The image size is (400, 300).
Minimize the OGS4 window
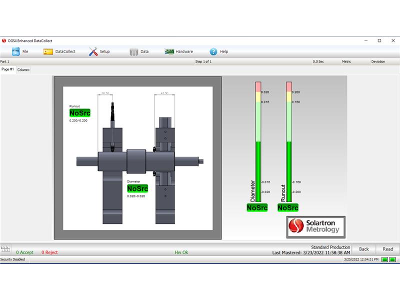(366, 40)
